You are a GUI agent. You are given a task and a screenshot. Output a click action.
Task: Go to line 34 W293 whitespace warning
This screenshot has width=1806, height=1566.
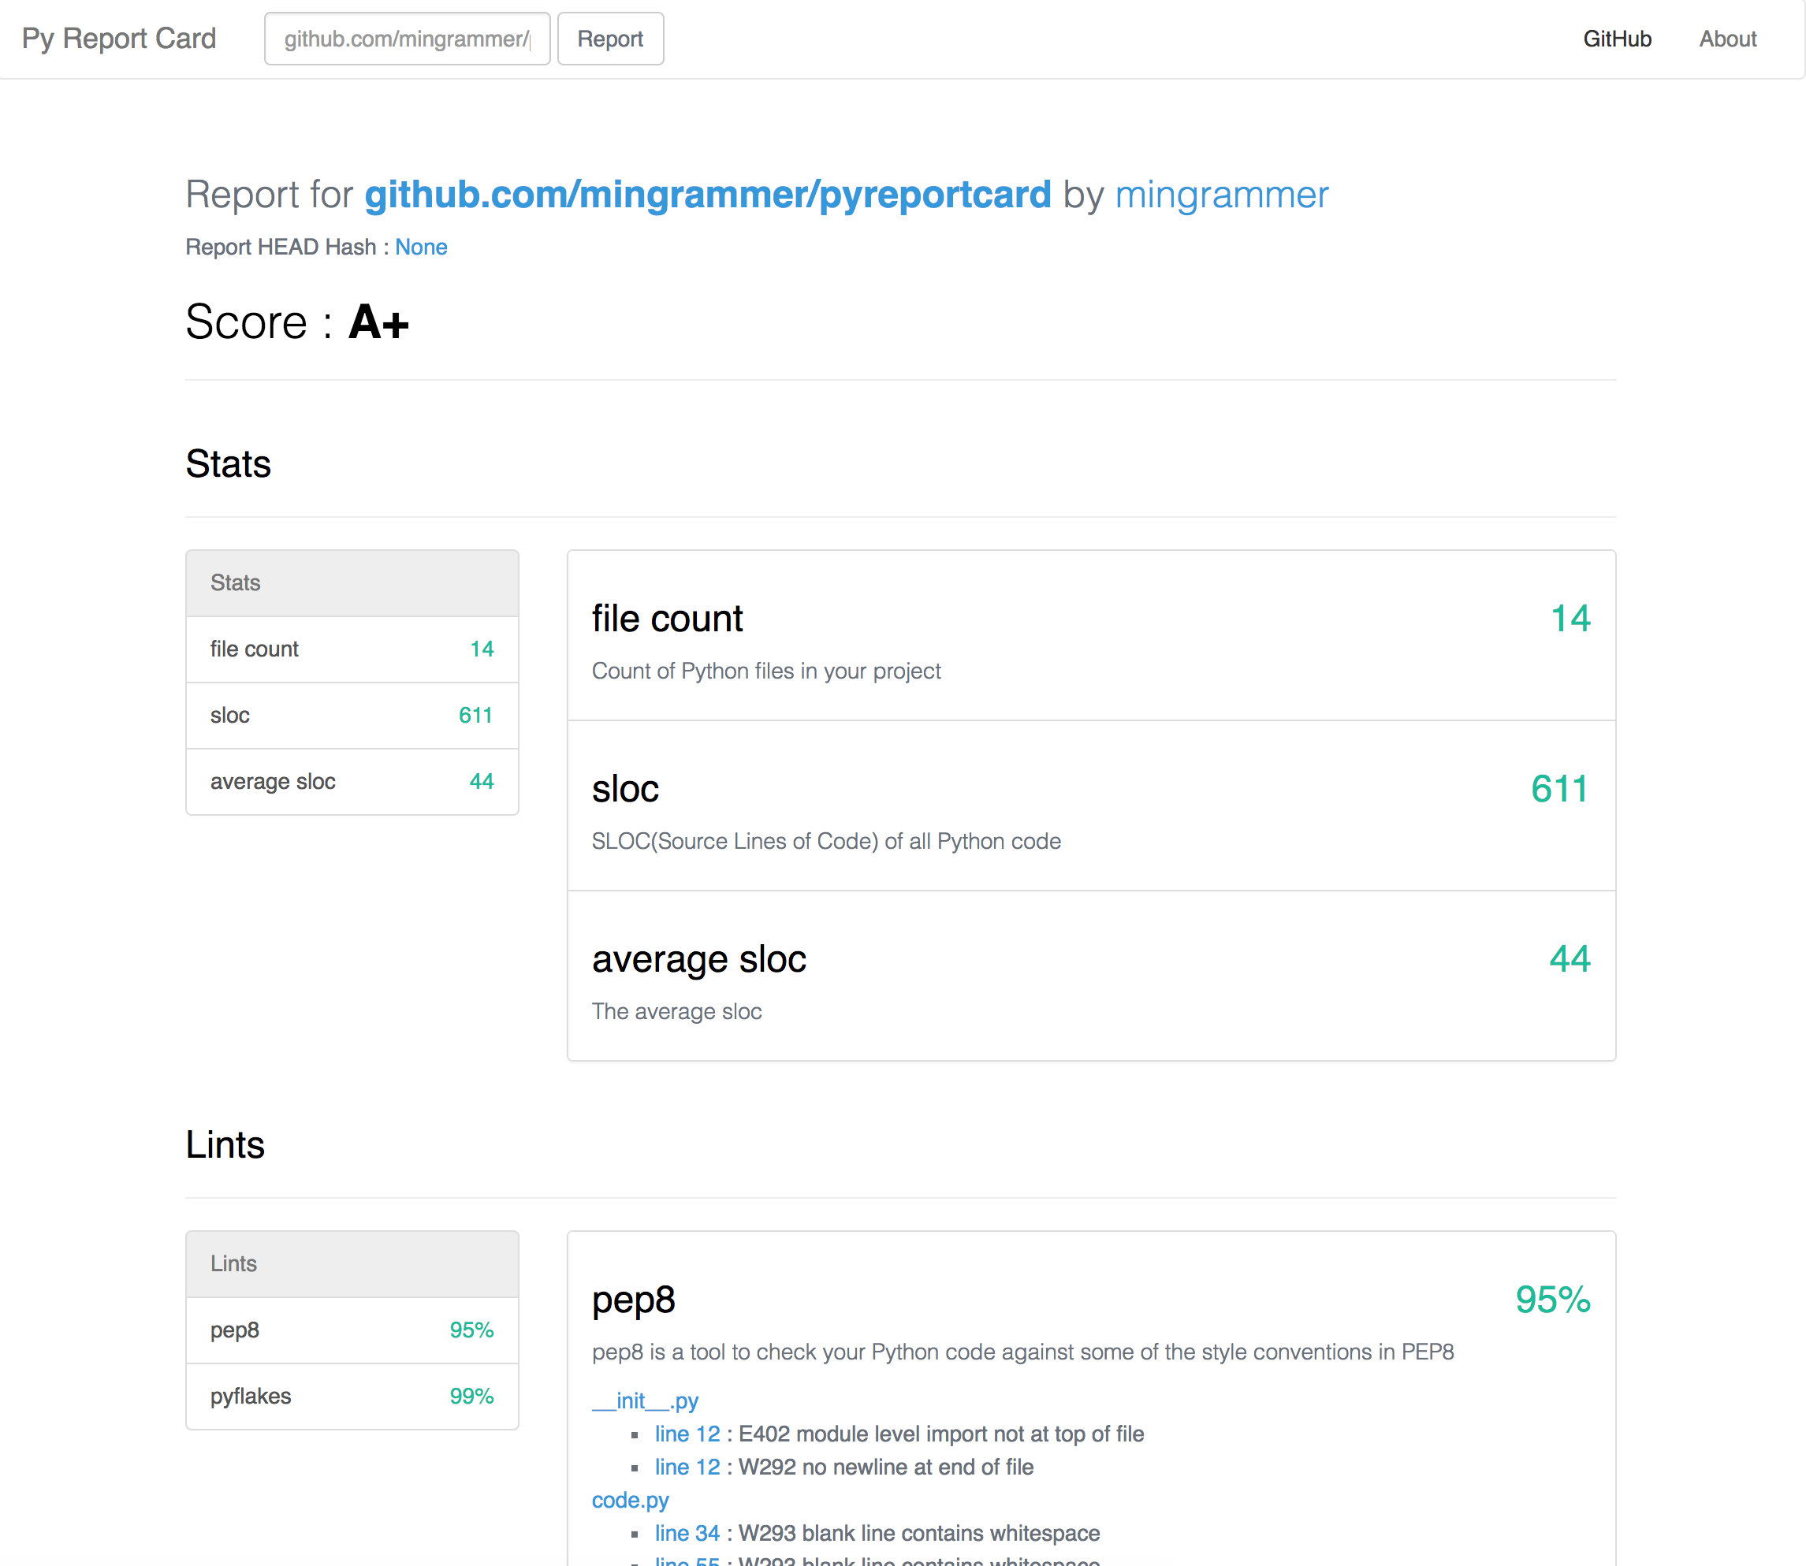[687, 1534]
